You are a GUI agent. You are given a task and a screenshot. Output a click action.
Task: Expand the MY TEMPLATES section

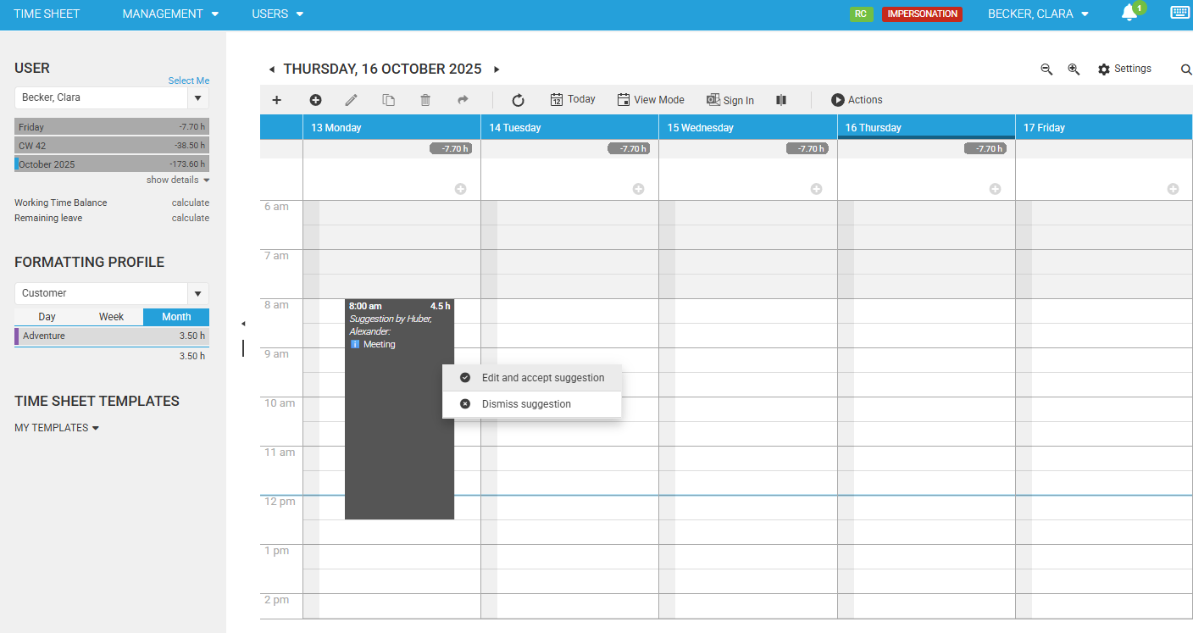click(x=57, y=428)
